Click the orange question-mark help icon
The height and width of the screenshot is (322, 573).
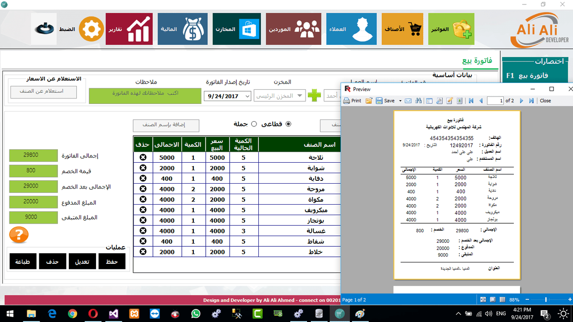[x=18, y=235]
